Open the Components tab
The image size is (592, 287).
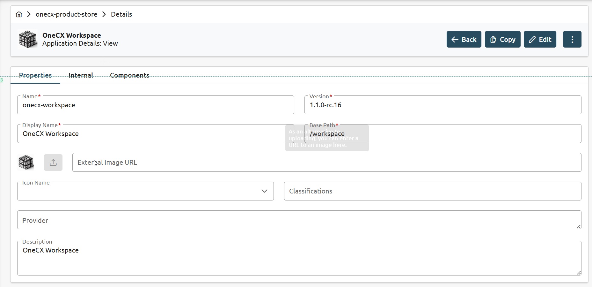point(129,75)
